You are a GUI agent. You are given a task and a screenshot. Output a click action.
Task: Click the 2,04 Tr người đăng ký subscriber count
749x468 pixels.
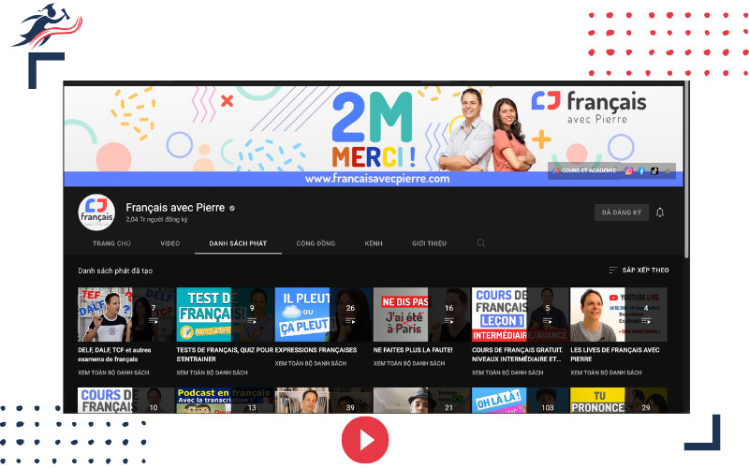(156, 220)
